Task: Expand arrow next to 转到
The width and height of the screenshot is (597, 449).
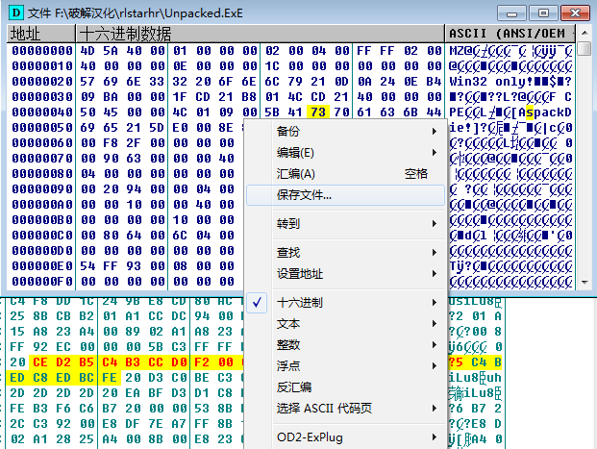Action: tap(435, 224)
